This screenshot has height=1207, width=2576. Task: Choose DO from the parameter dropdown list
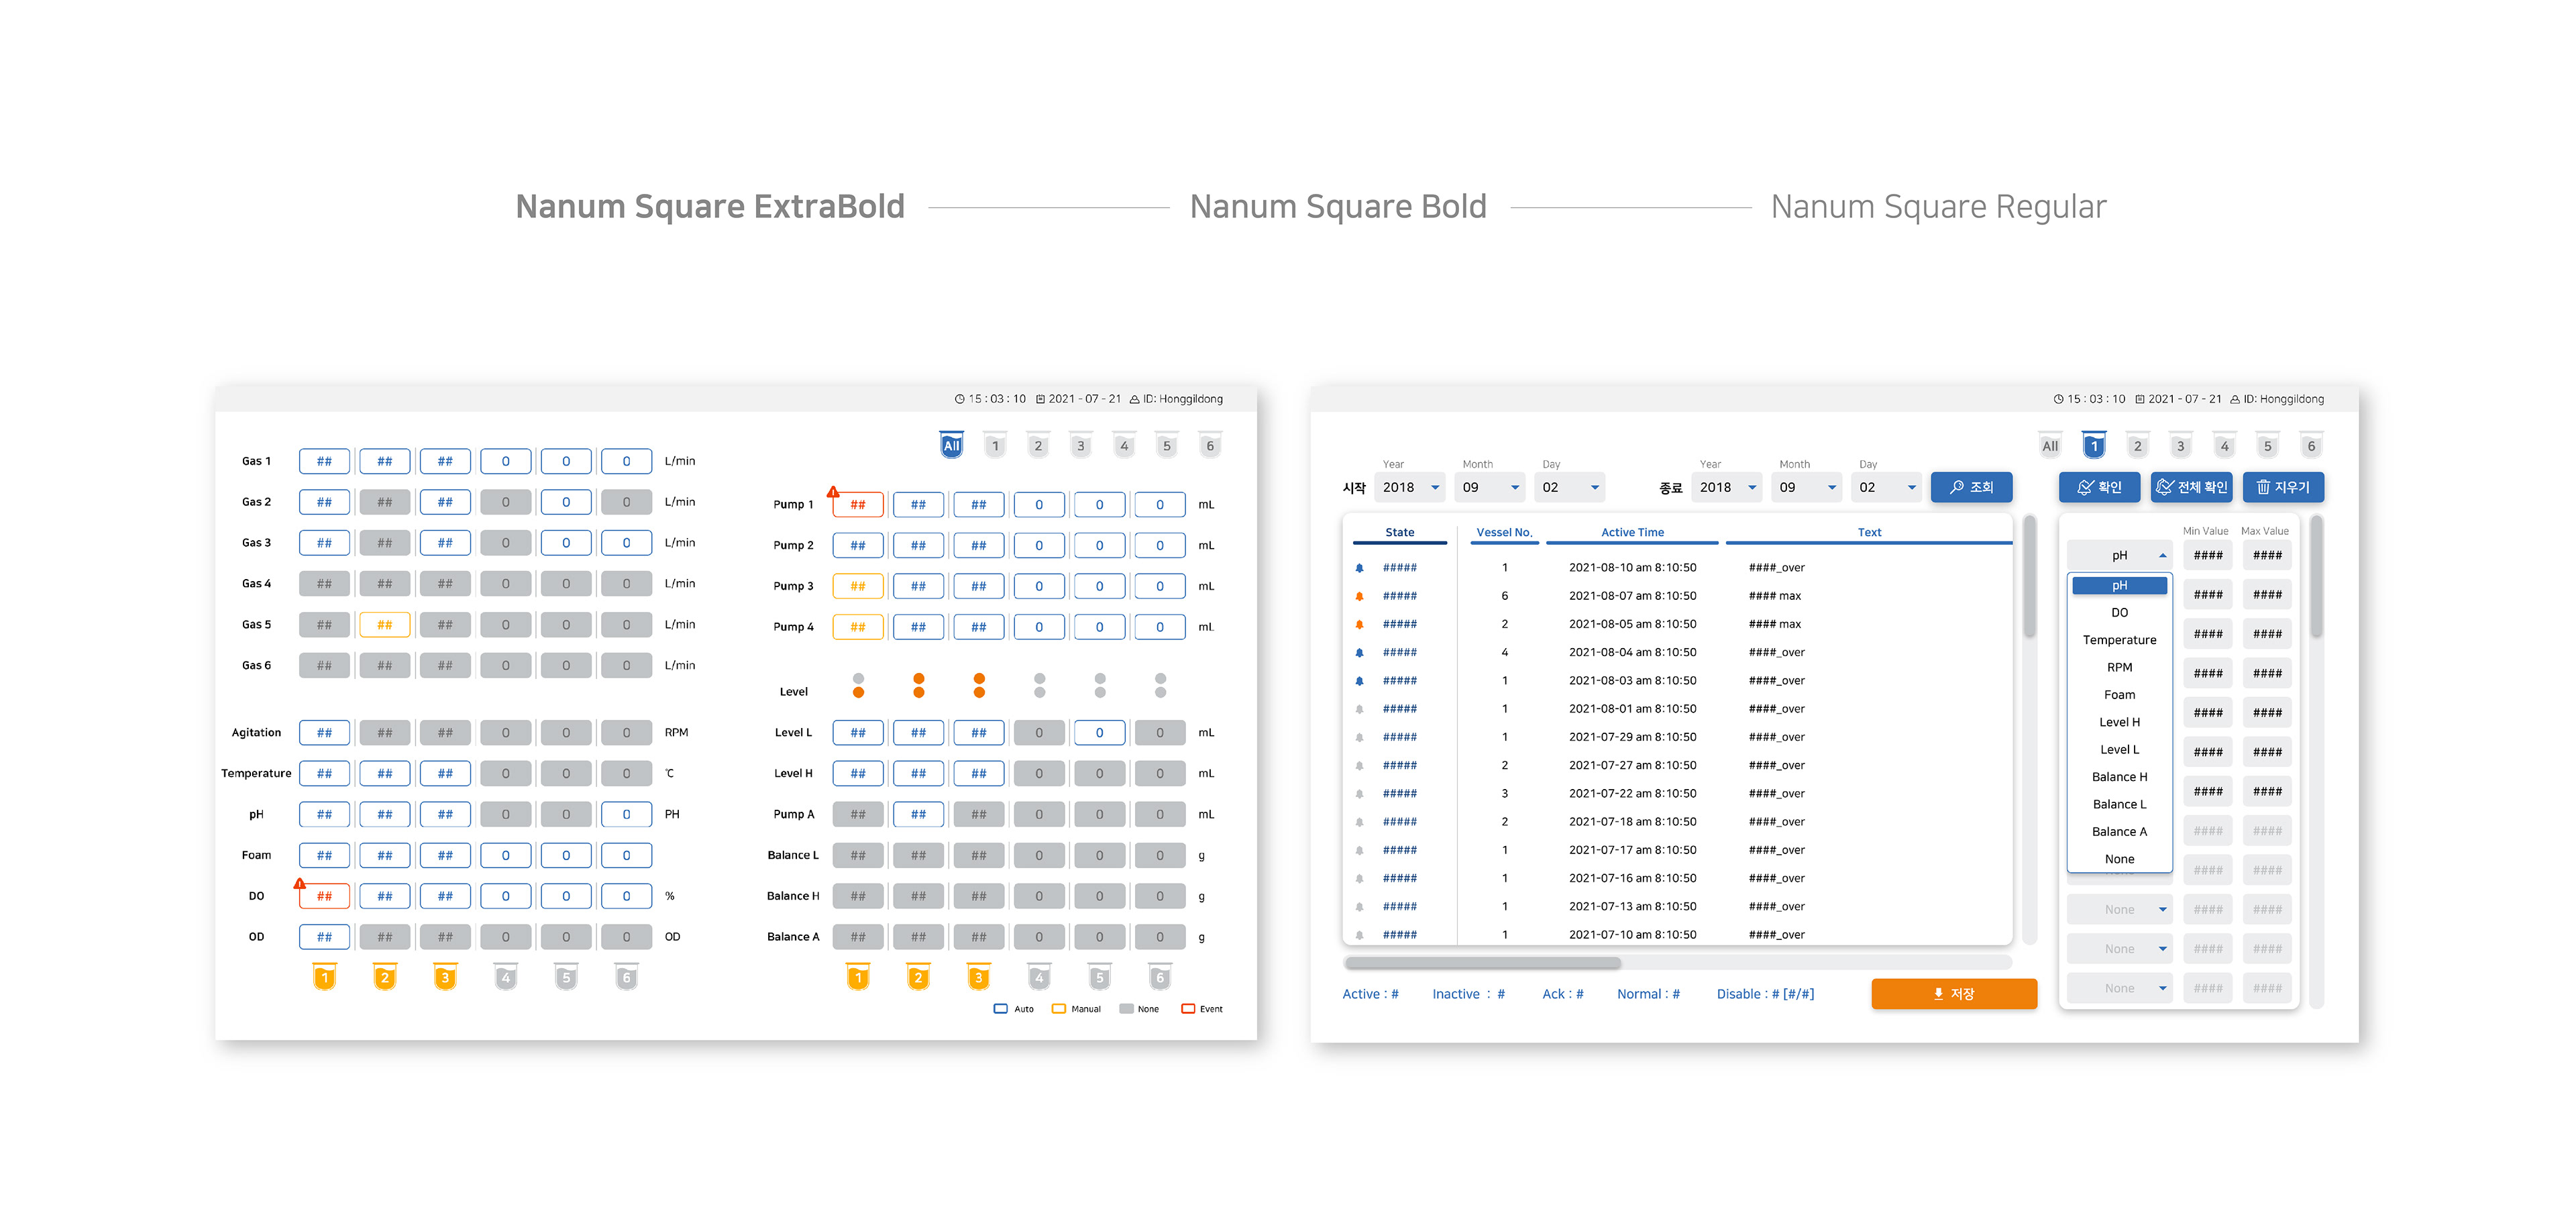tap(2119, 613)
